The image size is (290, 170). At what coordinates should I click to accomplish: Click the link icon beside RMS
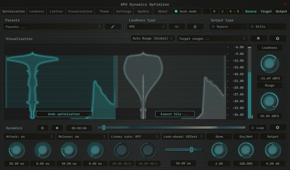[x=177, y=26]
